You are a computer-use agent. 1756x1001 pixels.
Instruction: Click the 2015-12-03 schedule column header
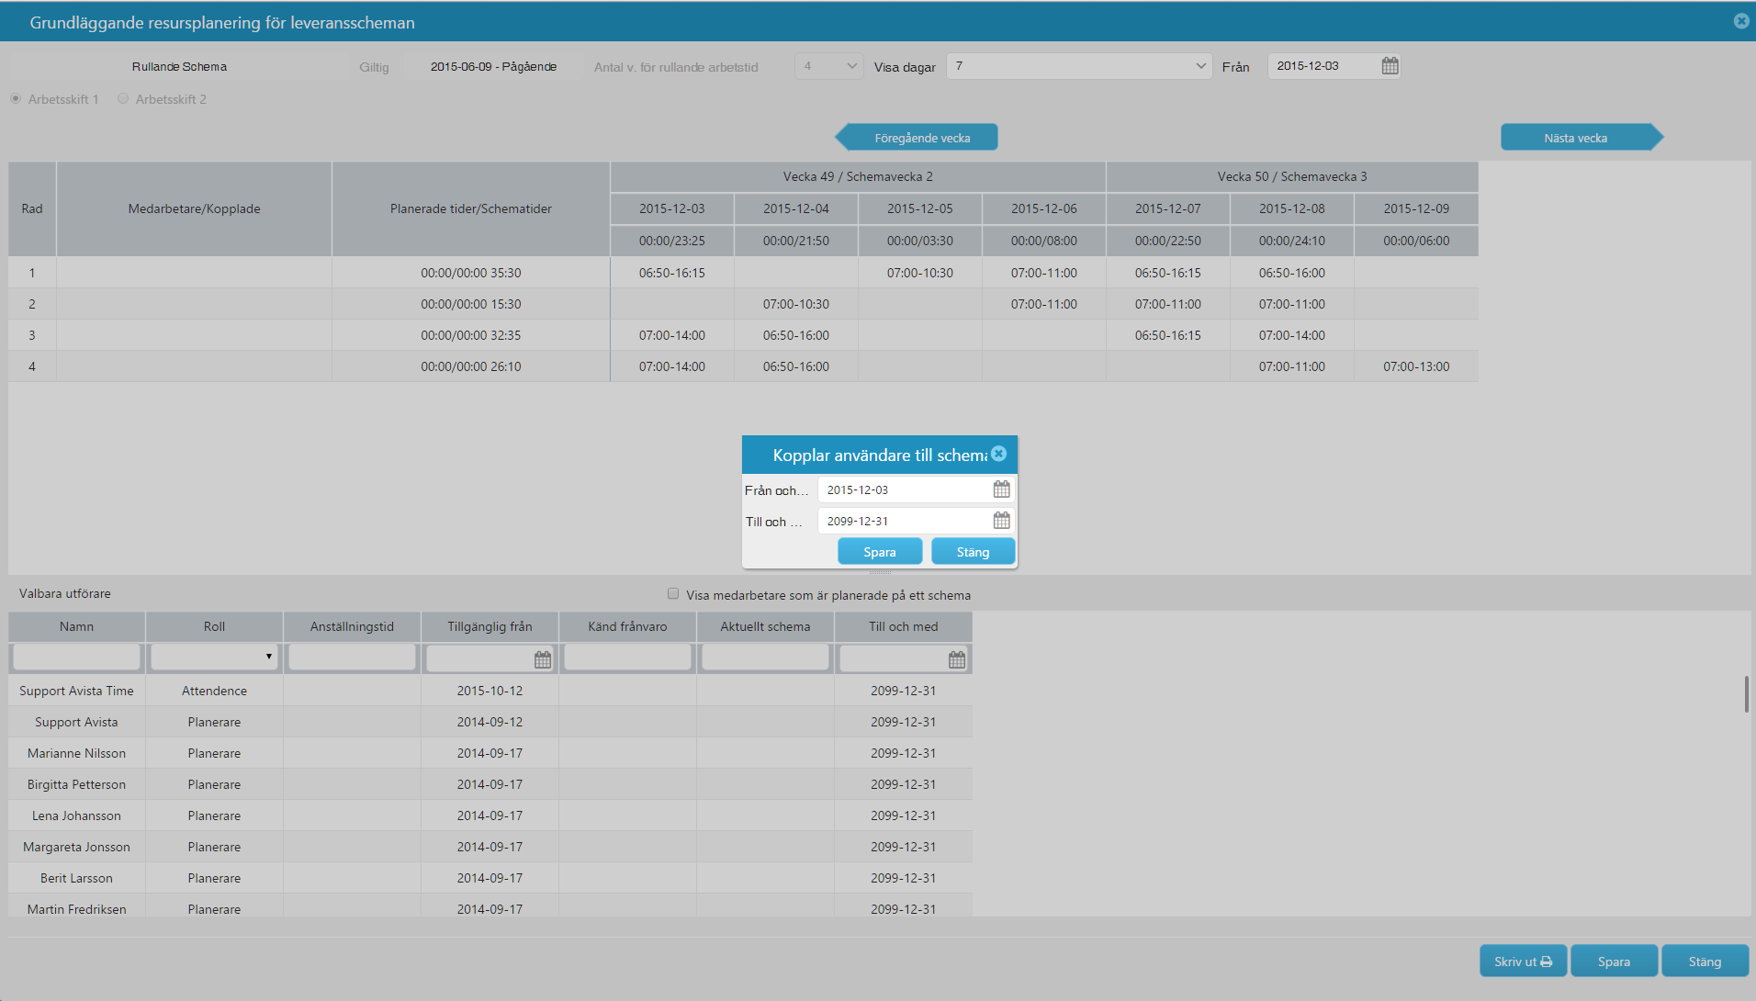[x=672, y=208]
